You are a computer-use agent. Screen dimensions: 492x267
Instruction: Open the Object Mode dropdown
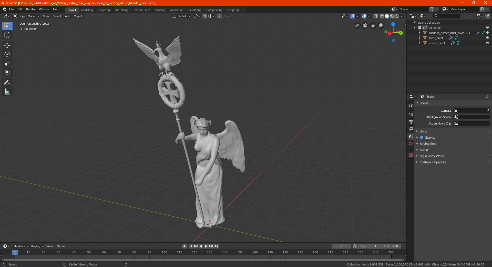click(x=26, y=16)
